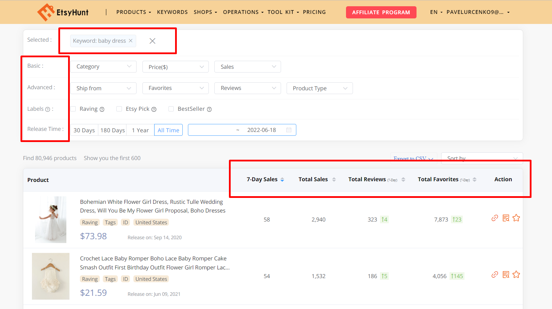552x309 pixels.
Task: Star the Crochet Lace Baby Romper
Action: [x=516, y=275]
